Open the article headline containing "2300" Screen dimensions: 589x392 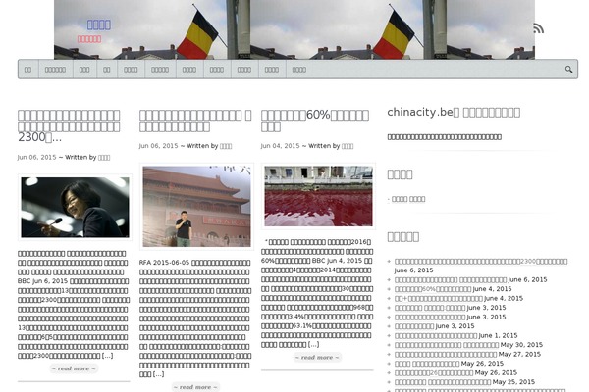(69, 126)
